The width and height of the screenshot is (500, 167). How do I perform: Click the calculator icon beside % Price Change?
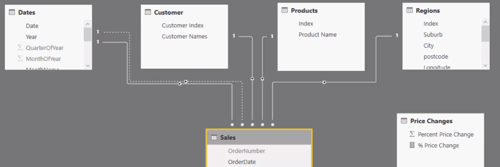pos(412,145)
